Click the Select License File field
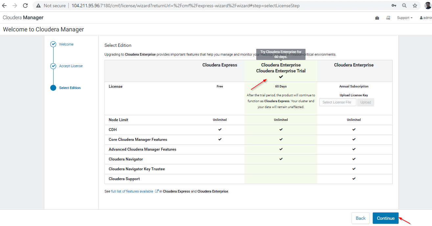Image resolution: width=432 pixels, height=226 pixels. [337, 102]
